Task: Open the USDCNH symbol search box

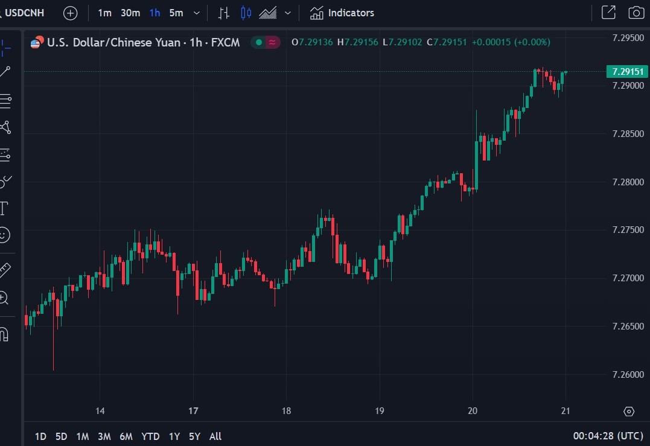Action: pos(24,13)
